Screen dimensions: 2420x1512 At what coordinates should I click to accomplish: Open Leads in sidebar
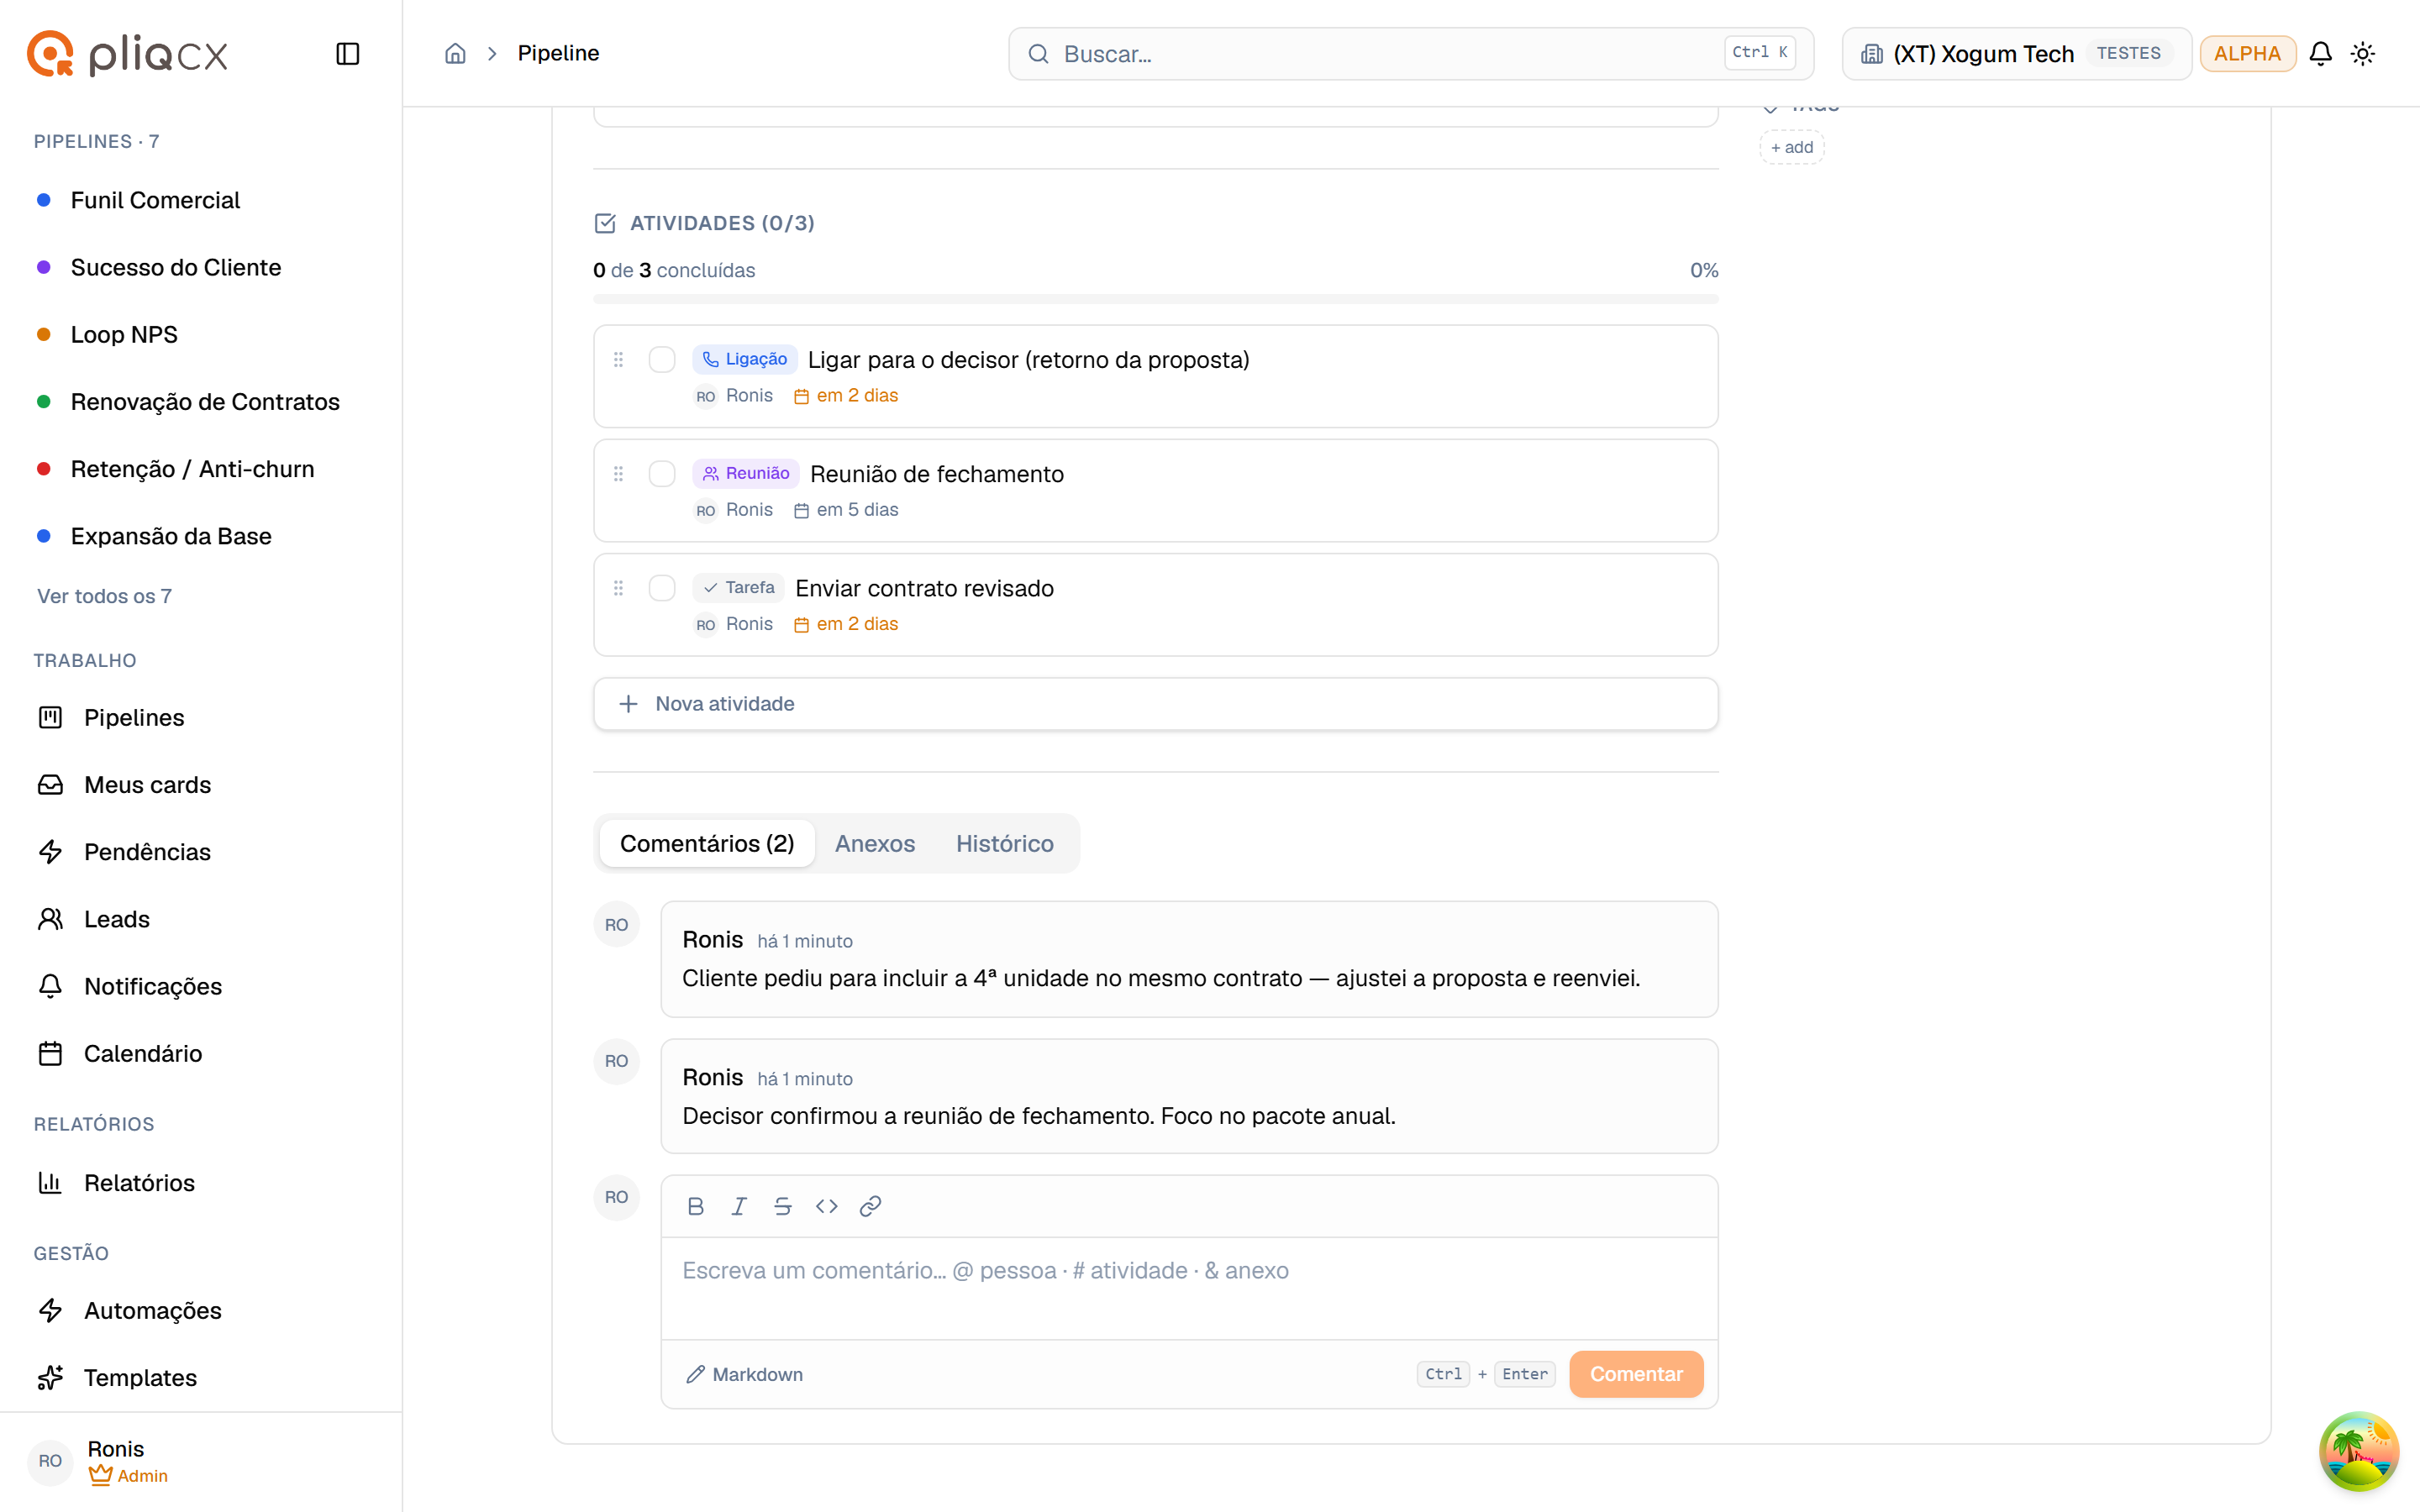pos(116,918)
